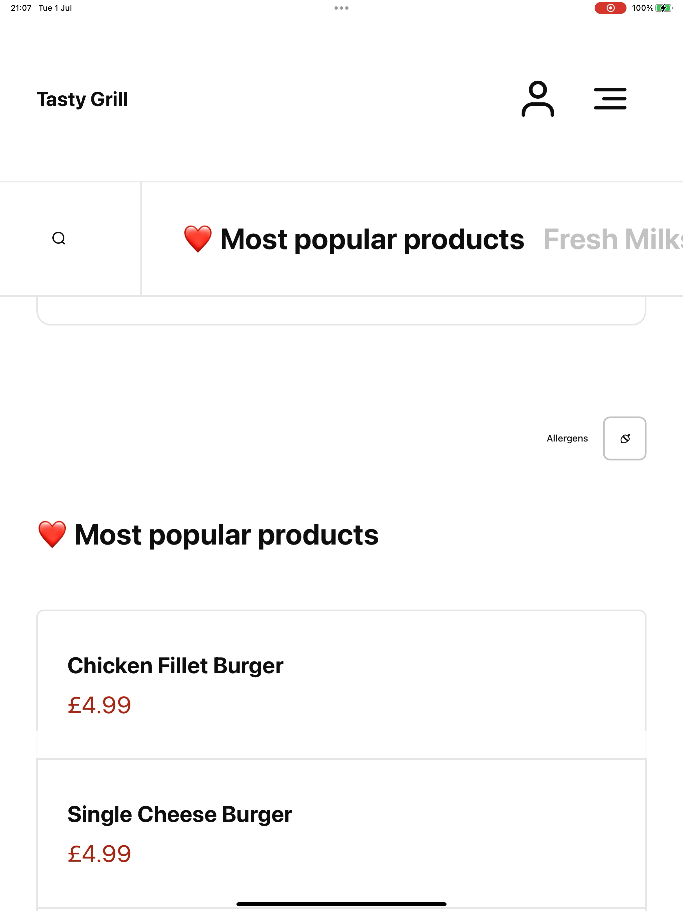The height and width of the screenshot is (911, 683).
Task: Tap the screen recording indicator in status bar
Action: click(610, 8)
